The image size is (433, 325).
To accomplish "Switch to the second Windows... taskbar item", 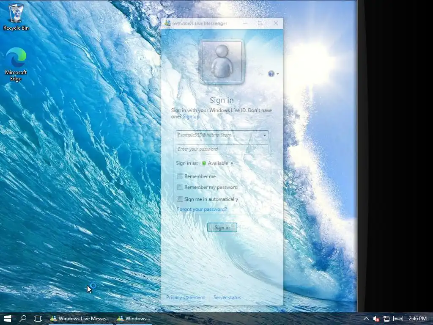I will tap(134, 319).
